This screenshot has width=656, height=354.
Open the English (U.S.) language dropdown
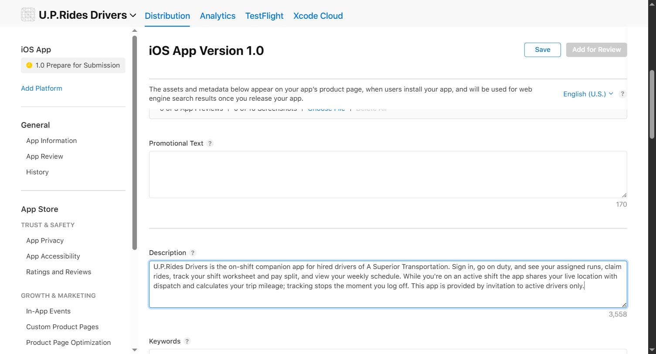(x=588, y=94)
